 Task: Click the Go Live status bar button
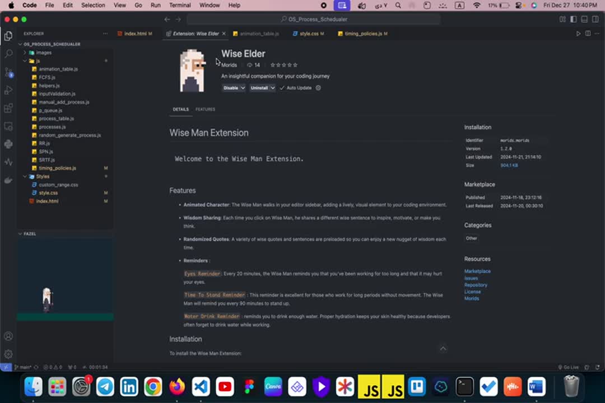[569, 367]
